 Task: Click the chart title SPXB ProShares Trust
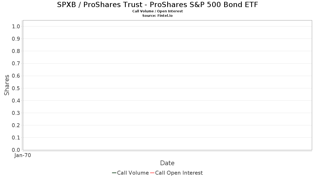pos(157,4)
